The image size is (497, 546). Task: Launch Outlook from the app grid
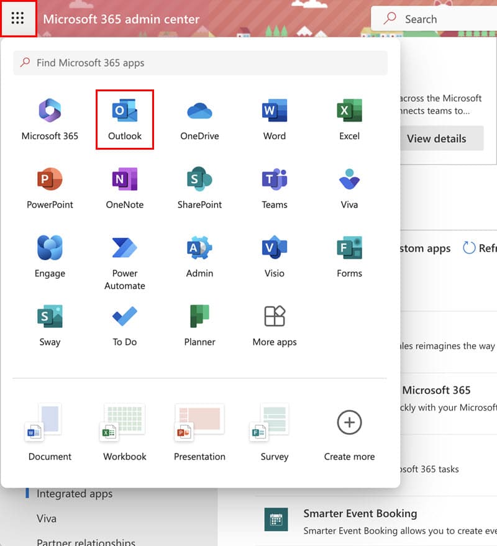point(125,120)
